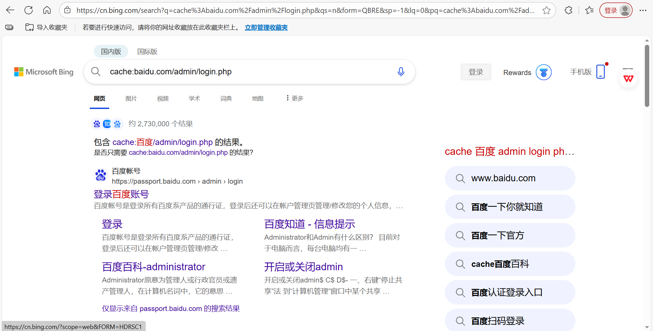Viewport: 653px width, 331px height.
Task: Open the browser home page
Action: click(47, 10)
